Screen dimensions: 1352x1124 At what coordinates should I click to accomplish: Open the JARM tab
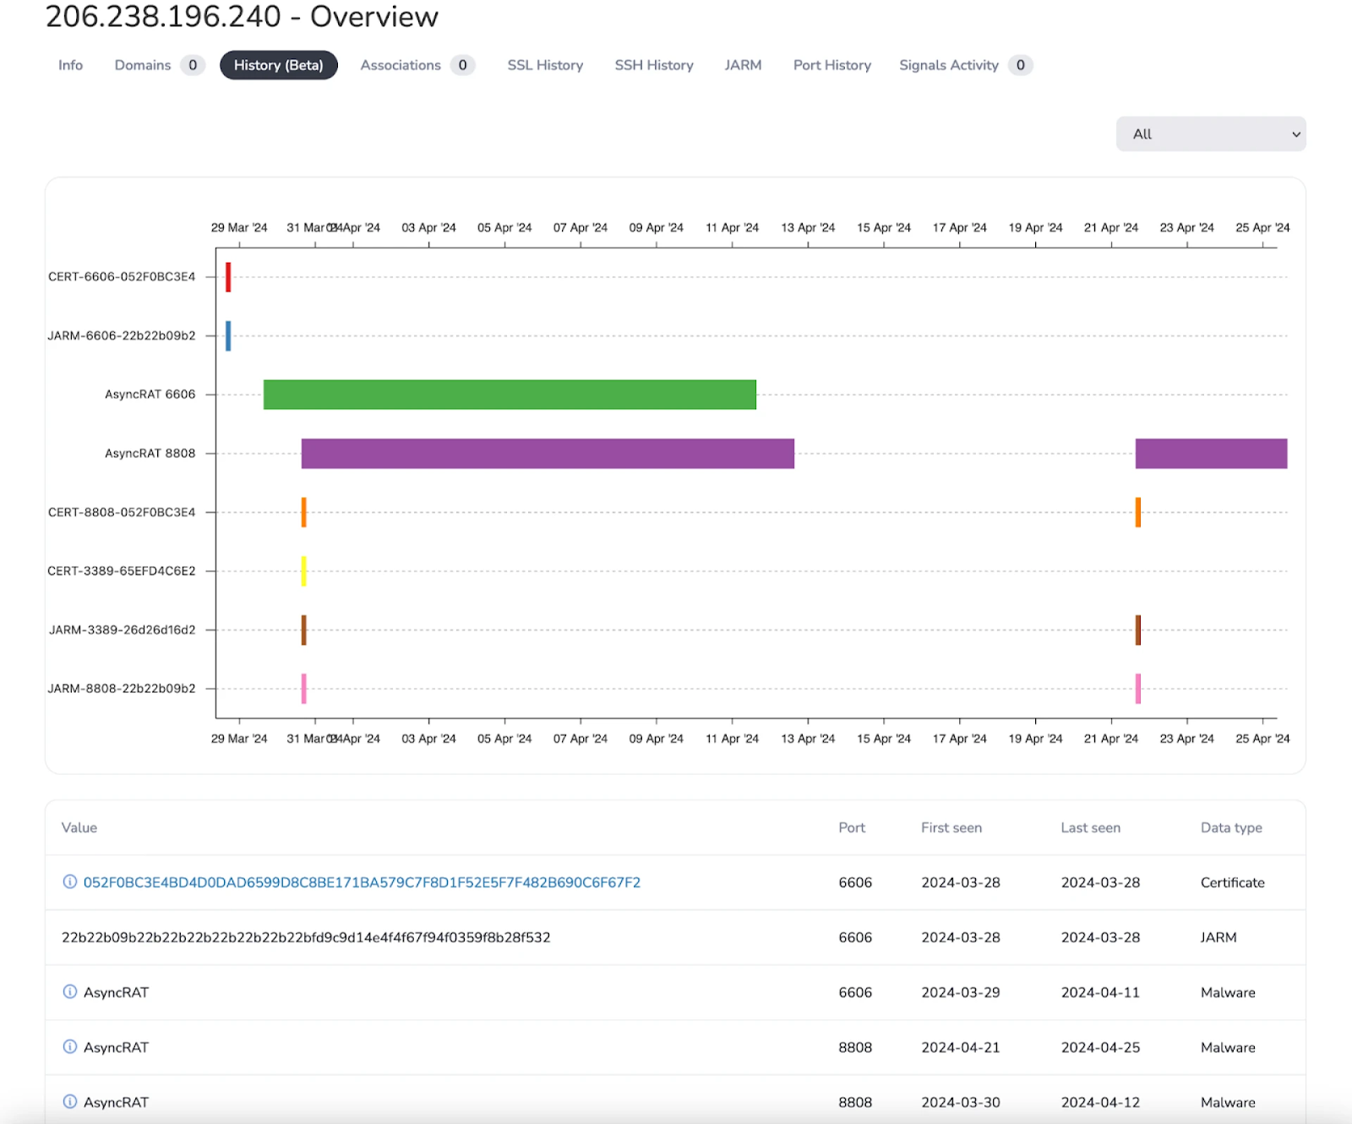pyautogui.click(x=743, y=65)
